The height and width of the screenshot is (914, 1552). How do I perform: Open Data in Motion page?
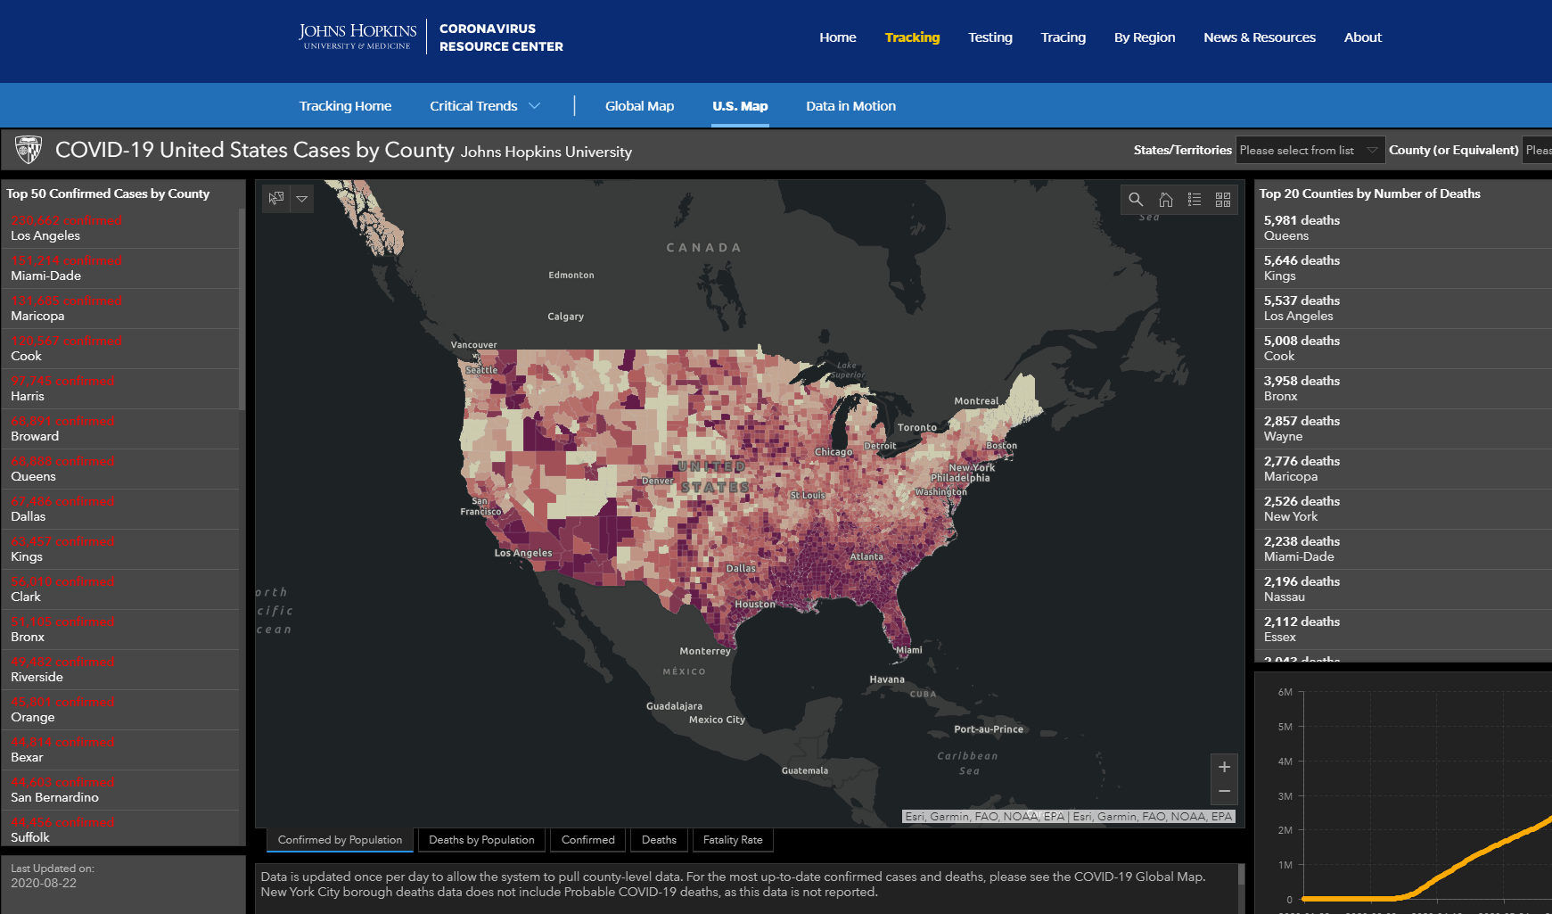[x=850, y=105]
